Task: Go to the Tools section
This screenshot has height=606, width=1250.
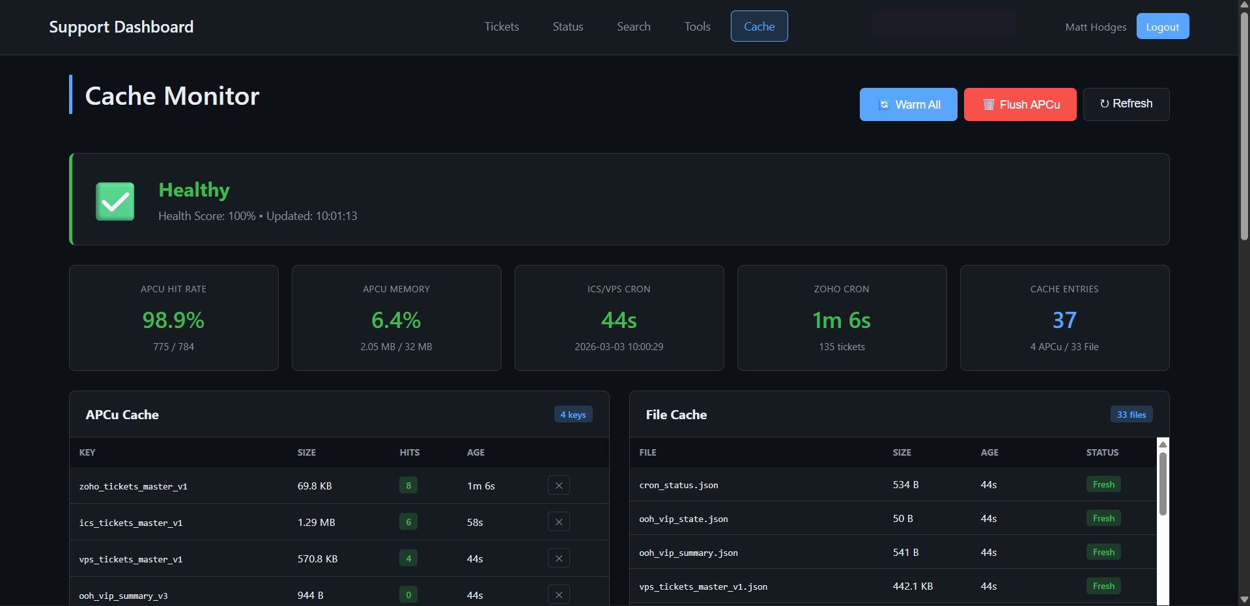Action: tap(697, 26)
